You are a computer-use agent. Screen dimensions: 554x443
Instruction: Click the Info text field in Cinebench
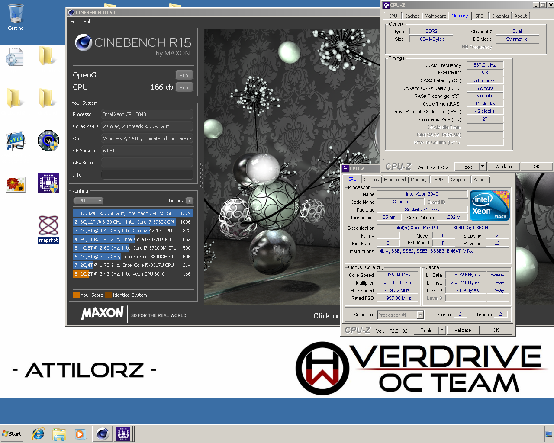click(147, 175)
